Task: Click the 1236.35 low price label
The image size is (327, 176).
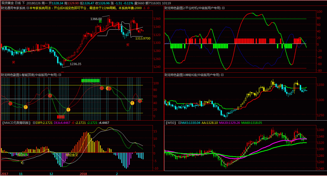Action: (76, 64)
